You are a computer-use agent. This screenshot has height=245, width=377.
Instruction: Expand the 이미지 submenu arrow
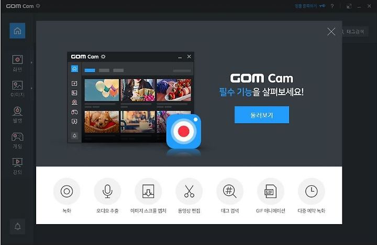31,88
